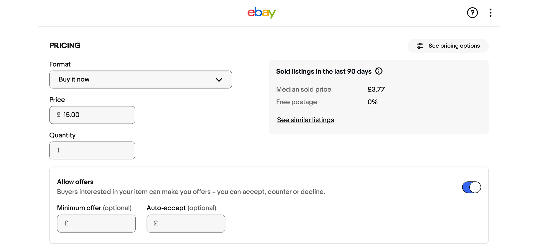Open See pricing options
This screenshot has height=247, width=538.
tap(448, 46)
